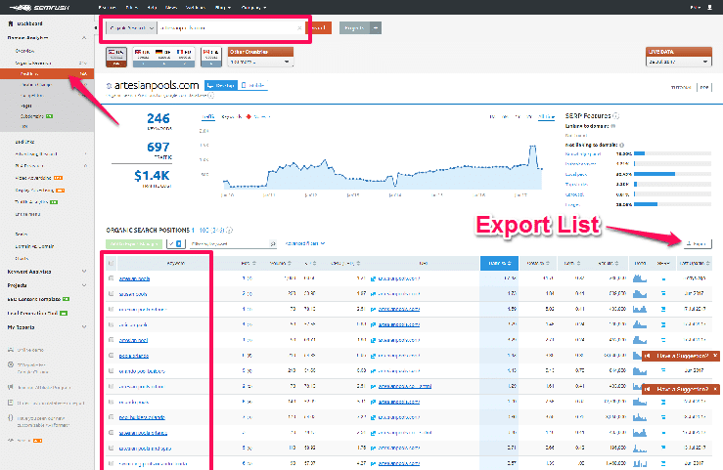Open the pool builders orlando keyword link
The image size is (723, 470).
[x=142, y=417]
